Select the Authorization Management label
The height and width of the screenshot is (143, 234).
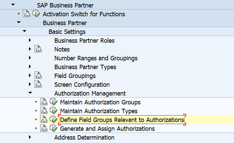point(90,94)
